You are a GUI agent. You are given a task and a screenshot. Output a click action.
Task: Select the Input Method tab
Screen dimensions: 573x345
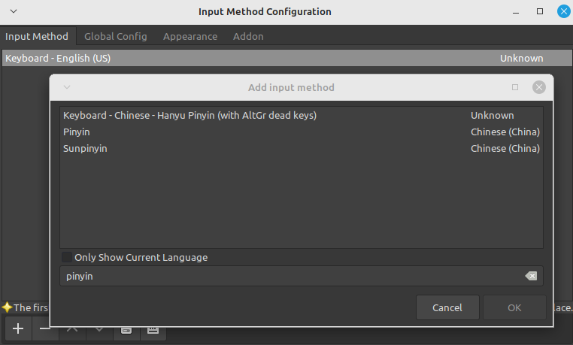point(37,36)
